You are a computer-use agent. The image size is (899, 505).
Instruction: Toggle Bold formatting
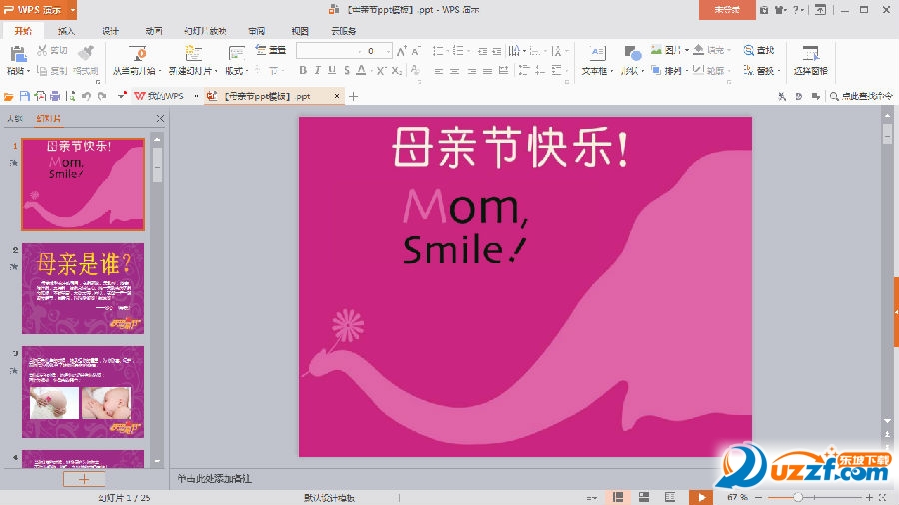[303, 71]
